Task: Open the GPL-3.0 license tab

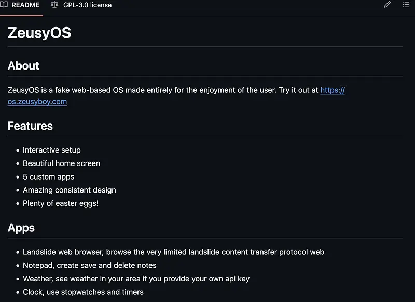Action: (87, 5)
